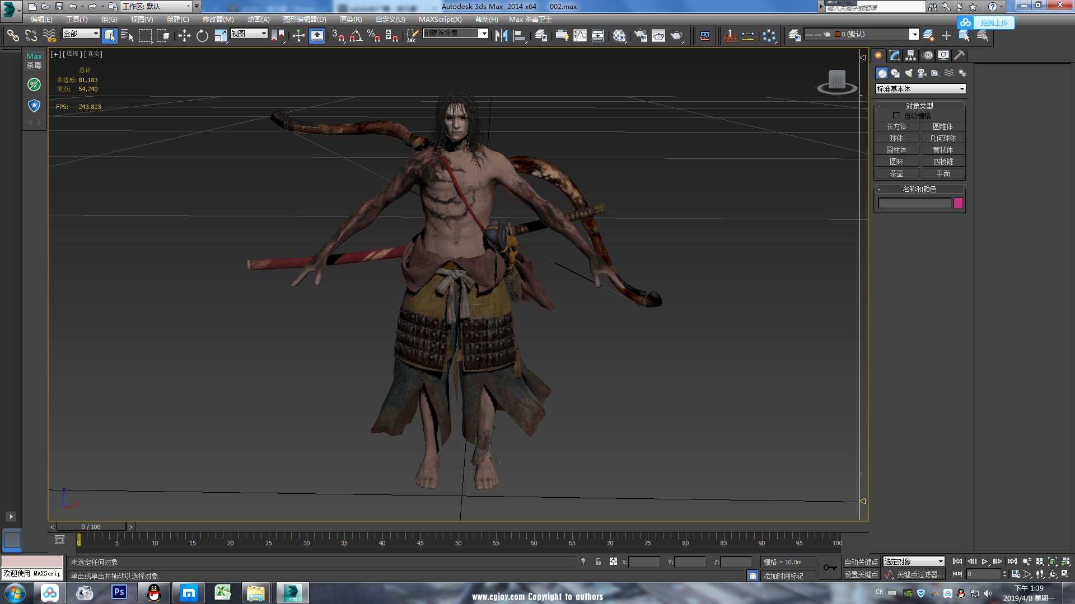Enable the 自动栅格 checkbox
This screenshot has width=1075, height=604.
(896, 116)
